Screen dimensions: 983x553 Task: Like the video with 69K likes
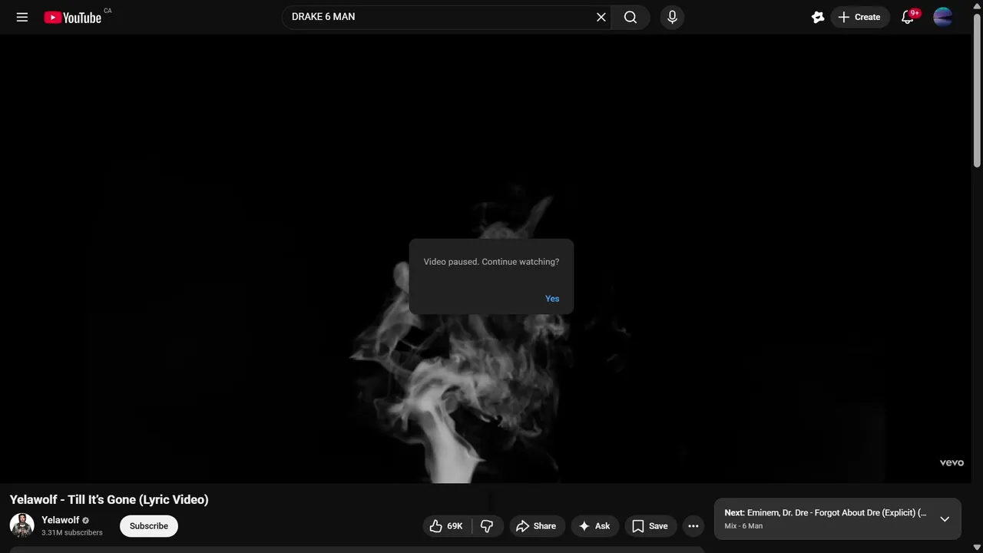tap(447, 526)
